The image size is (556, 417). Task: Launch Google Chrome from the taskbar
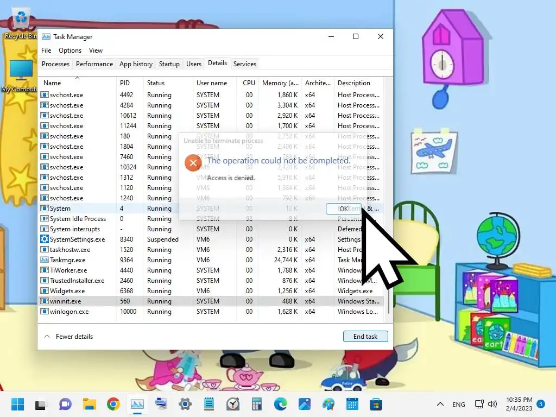[x=113, y=404]
